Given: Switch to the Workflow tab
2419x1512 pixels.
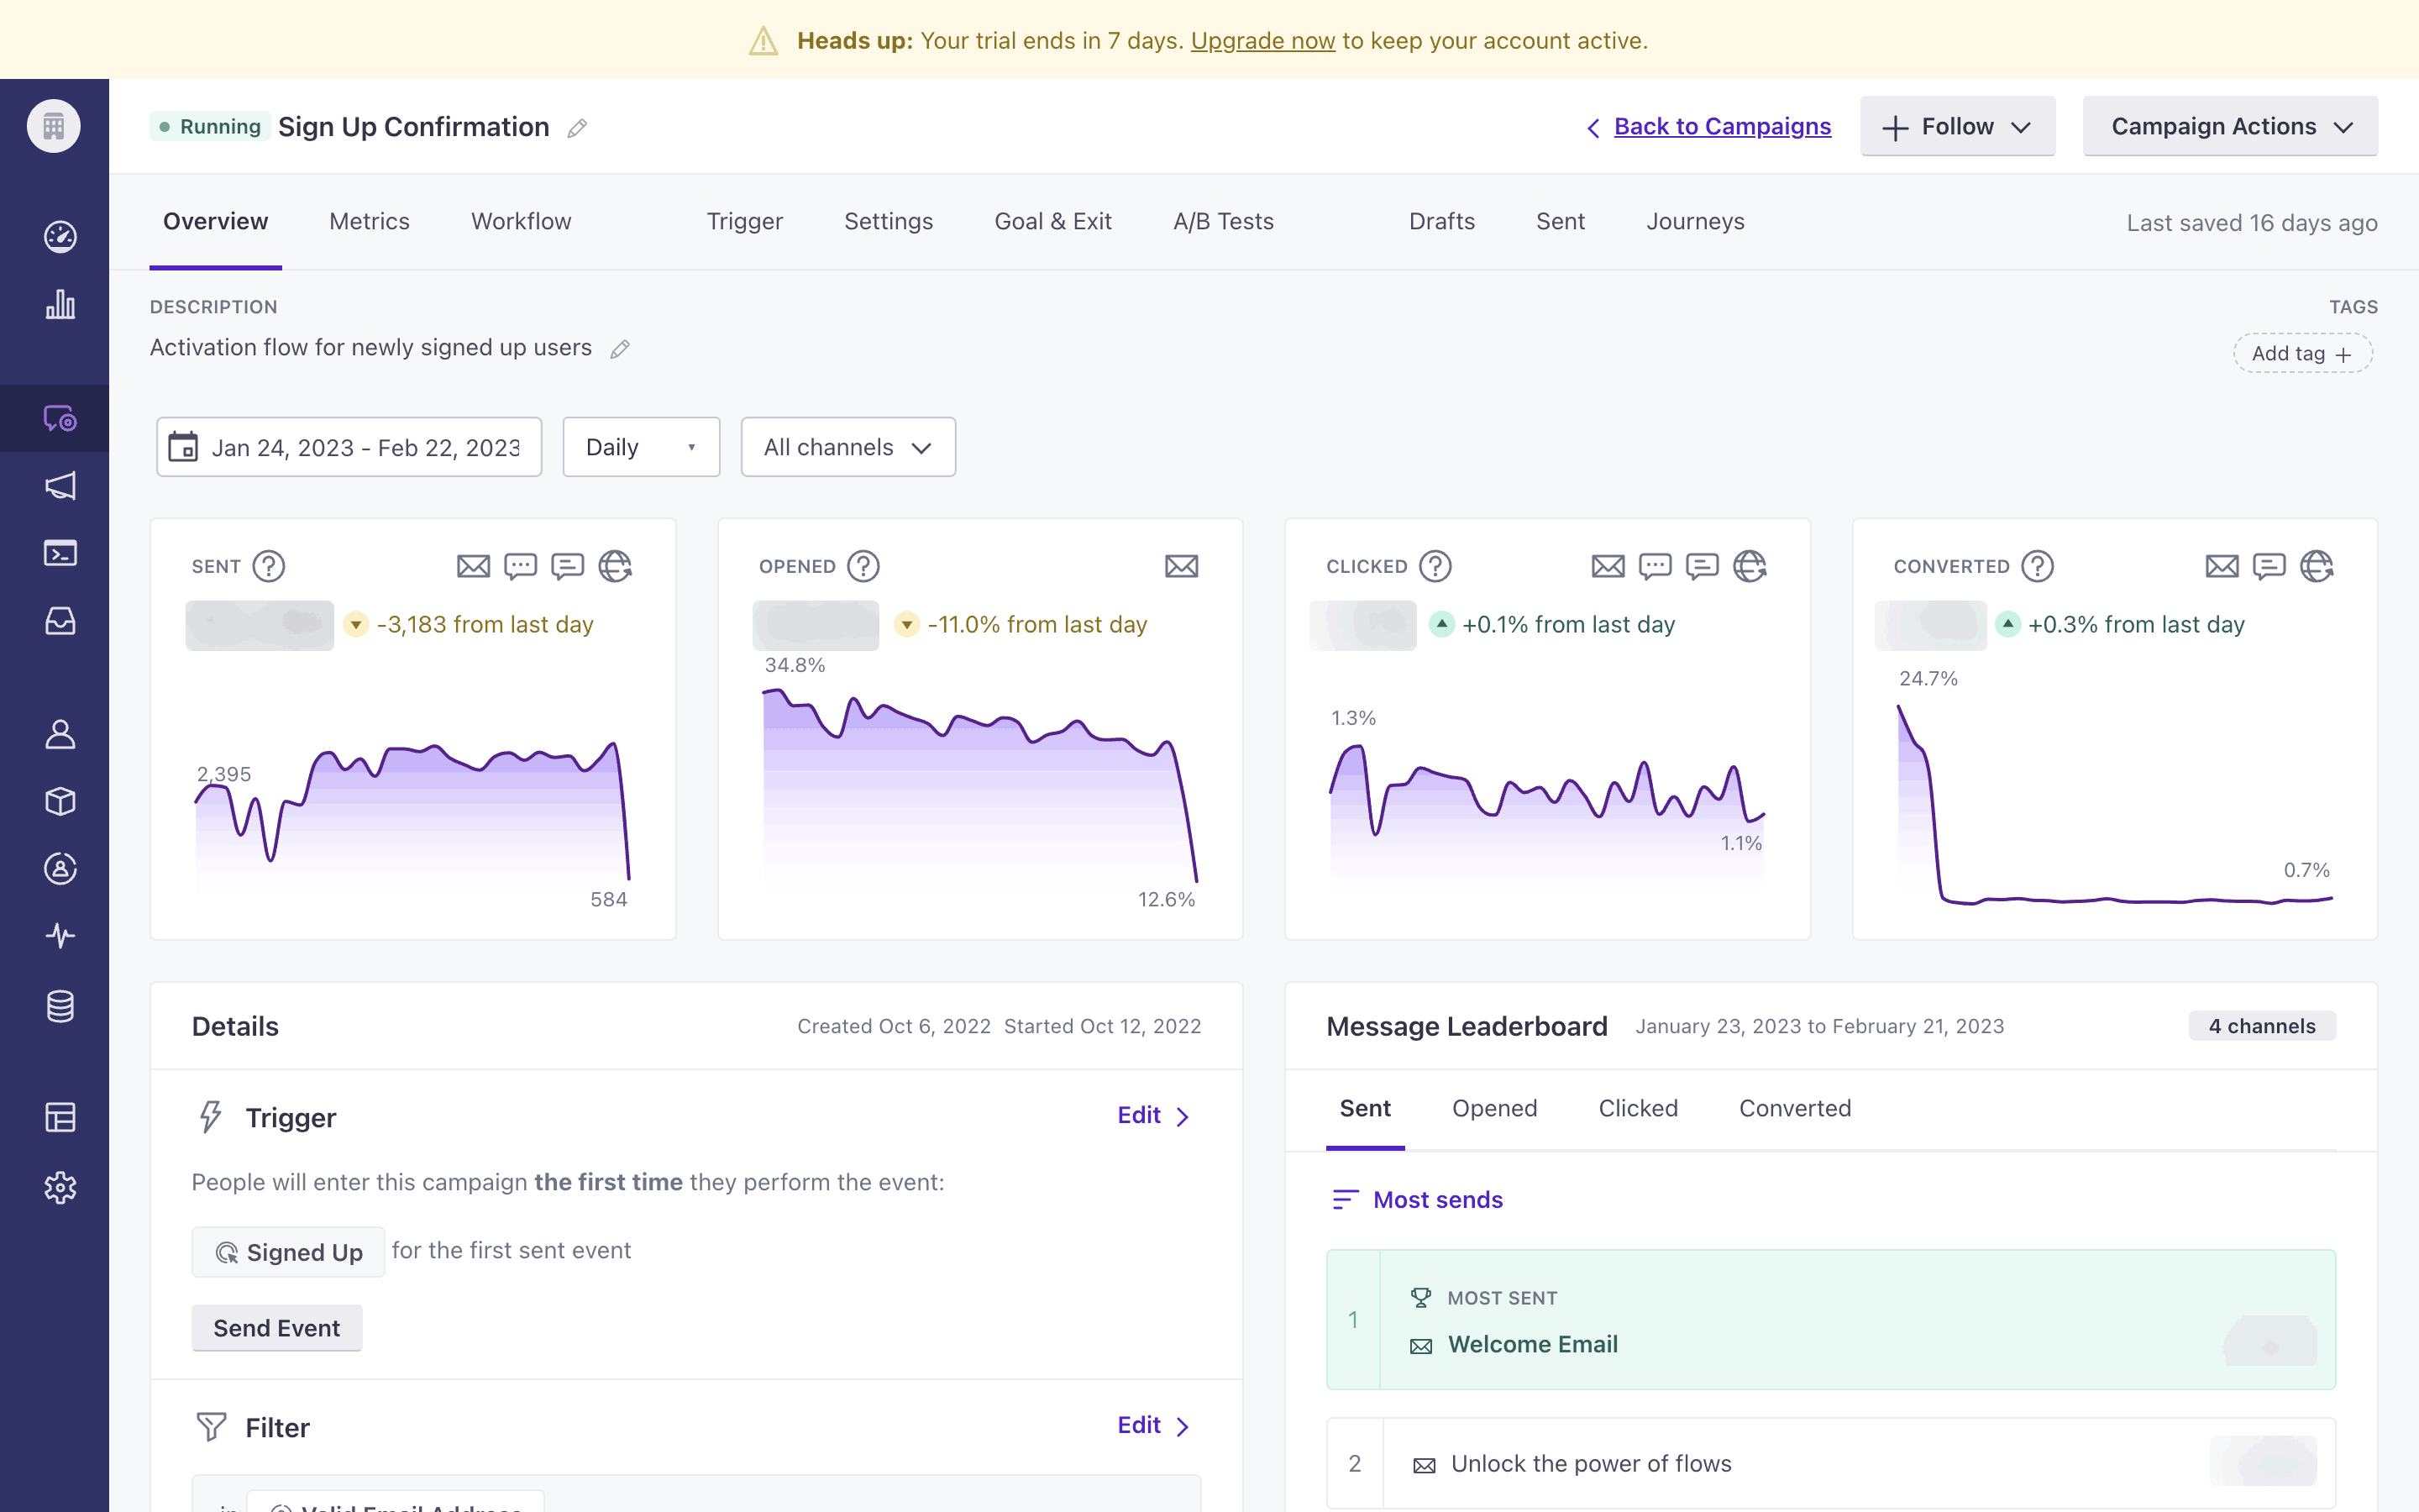Looking at the screenshot, I should [521, 222].
